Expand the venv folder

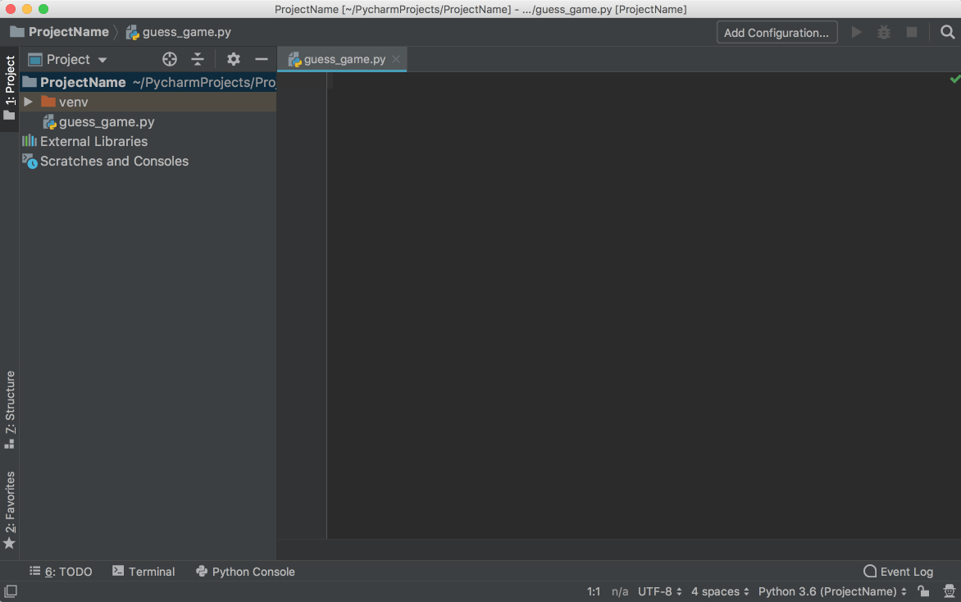coord(29,102)
